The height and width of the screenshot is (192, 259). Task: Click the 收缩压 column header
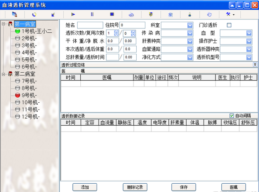[x=230, y=122]
